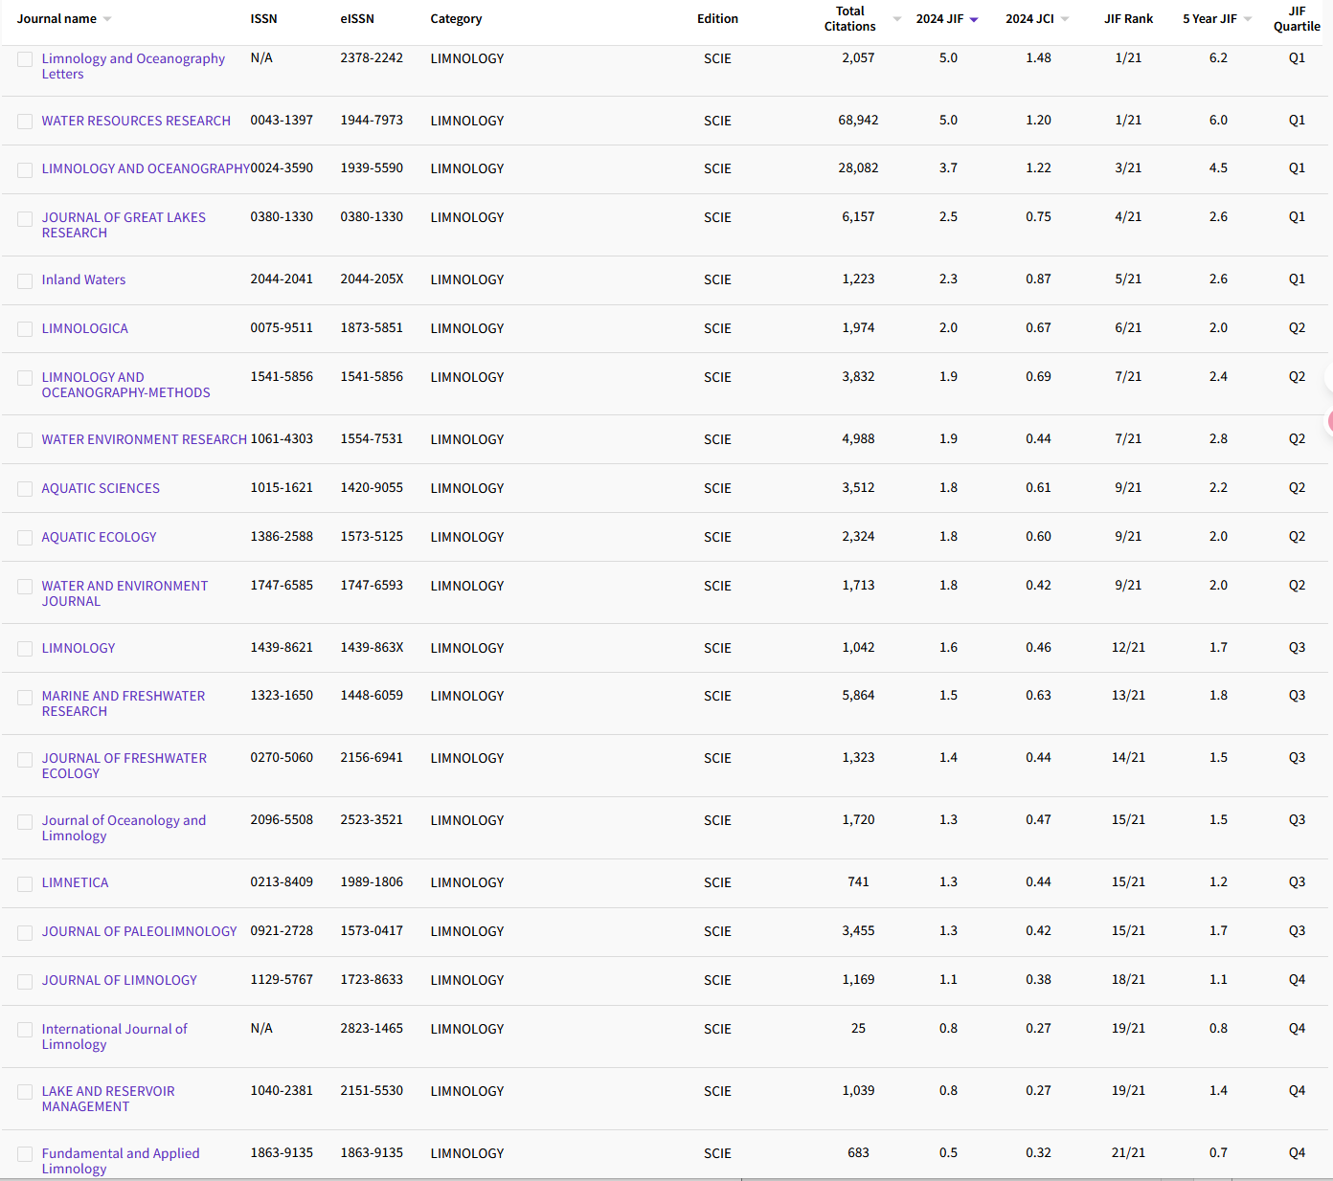Image resolution: width=1333 pixels, height=1181 pixels.
Task: Open sort arrow beside Total Citations header
Action: pyautogui.click(x=897, y=19)
